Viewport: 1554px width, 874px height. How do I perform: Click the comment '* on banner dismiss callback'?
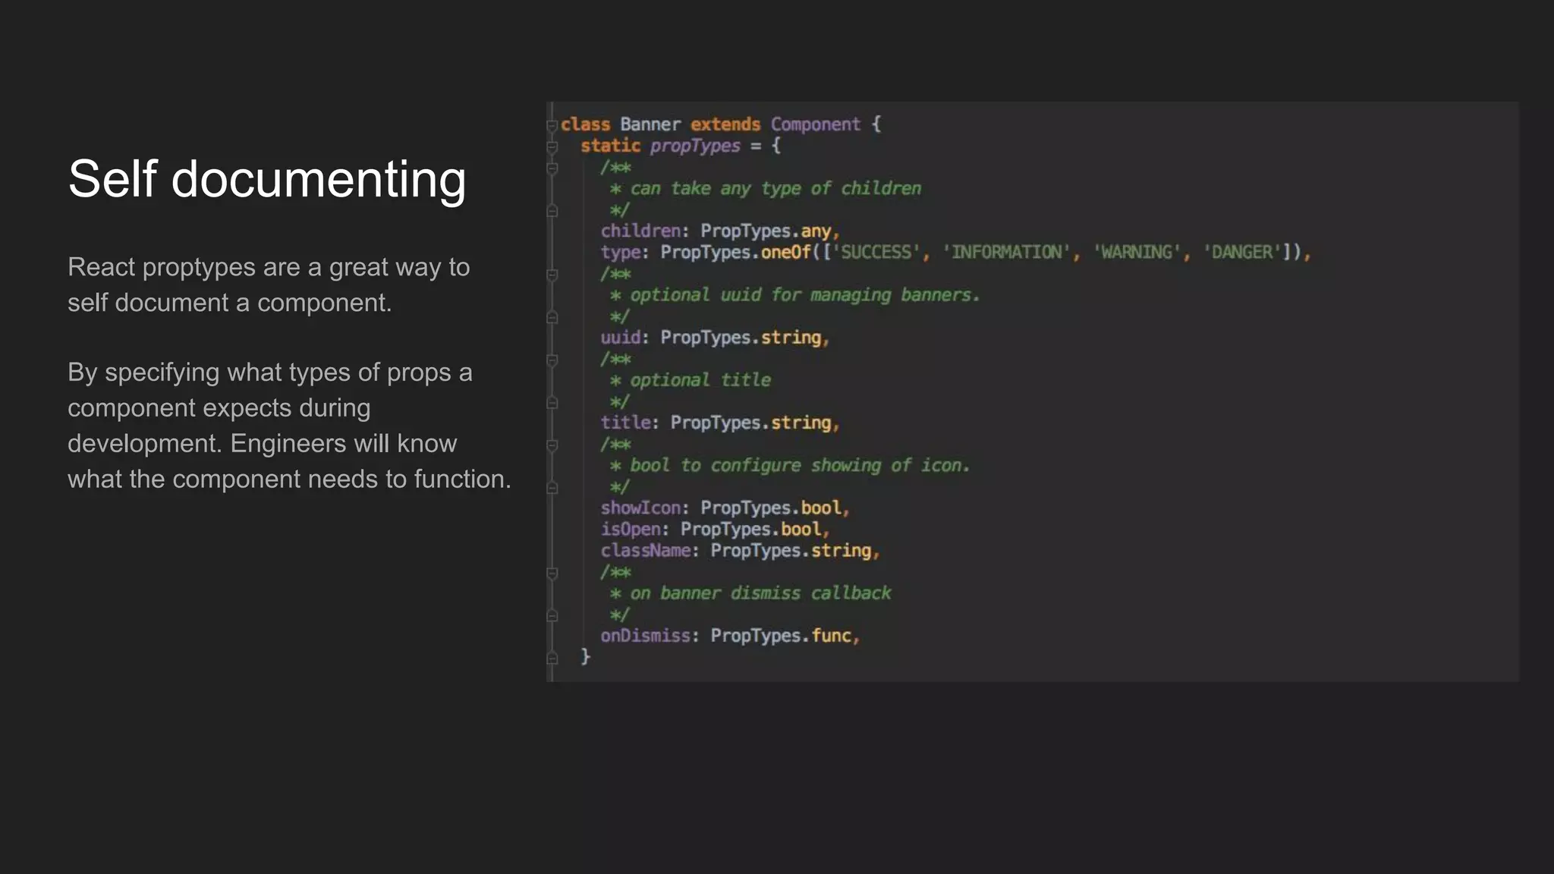pyautogui.click(x=750, y=593)
